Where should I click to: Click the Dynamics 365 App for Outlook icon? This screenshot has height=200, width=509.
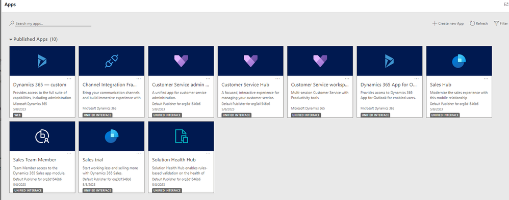click(389, 61)
